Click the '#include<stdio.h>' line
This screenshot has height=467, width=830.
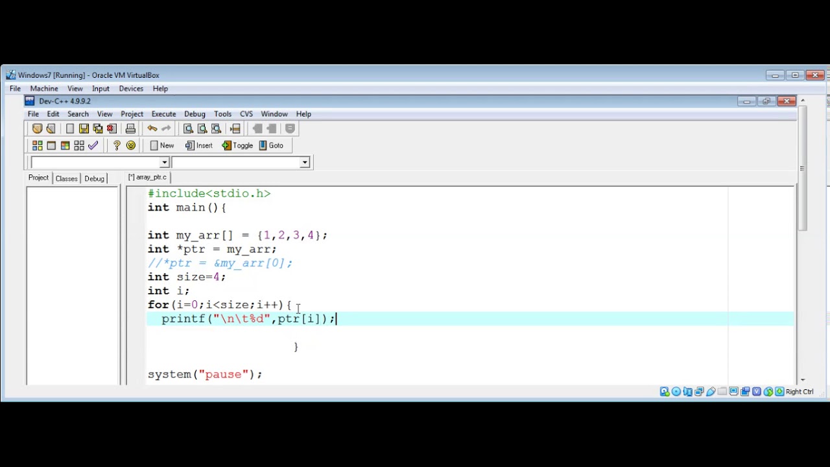[x=209, y=193]
